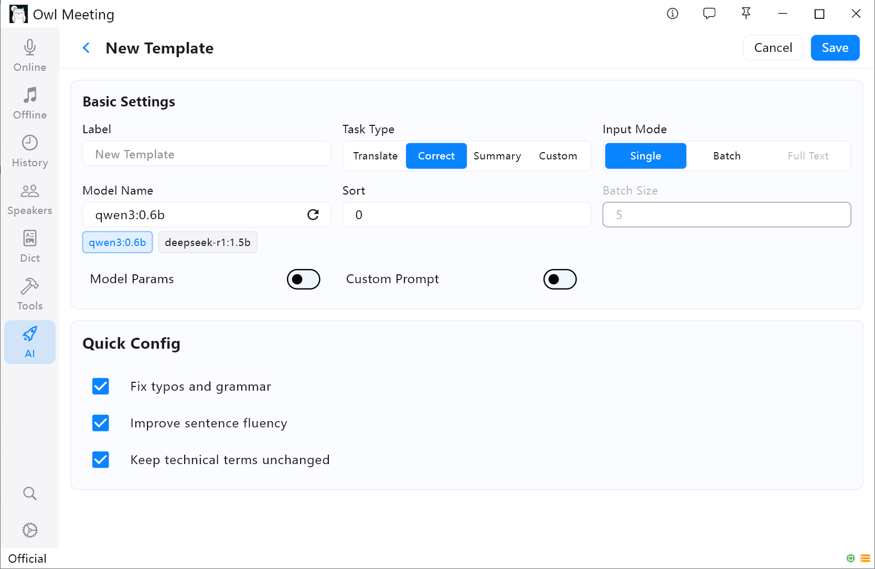Image resolution: width=875 pixels, height=569 pixels.
Task: Switch input mode to Batch
Action: [727, 156]
